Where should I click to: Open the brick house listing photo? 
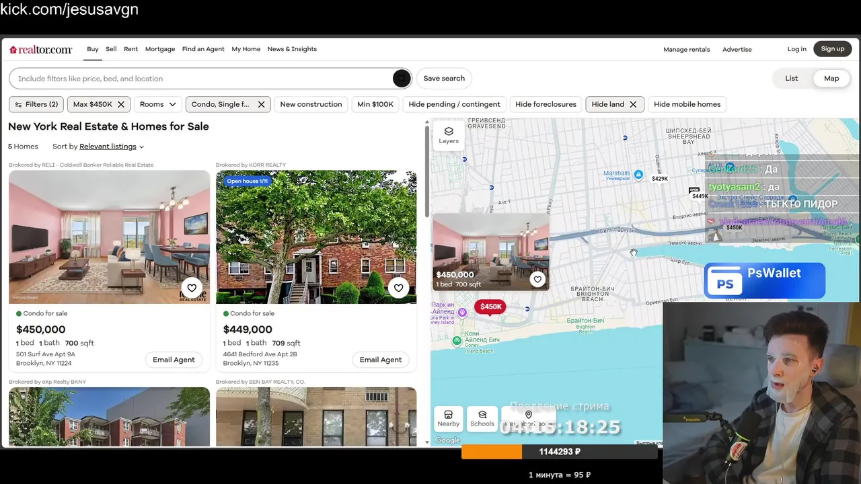pos(316,237)
